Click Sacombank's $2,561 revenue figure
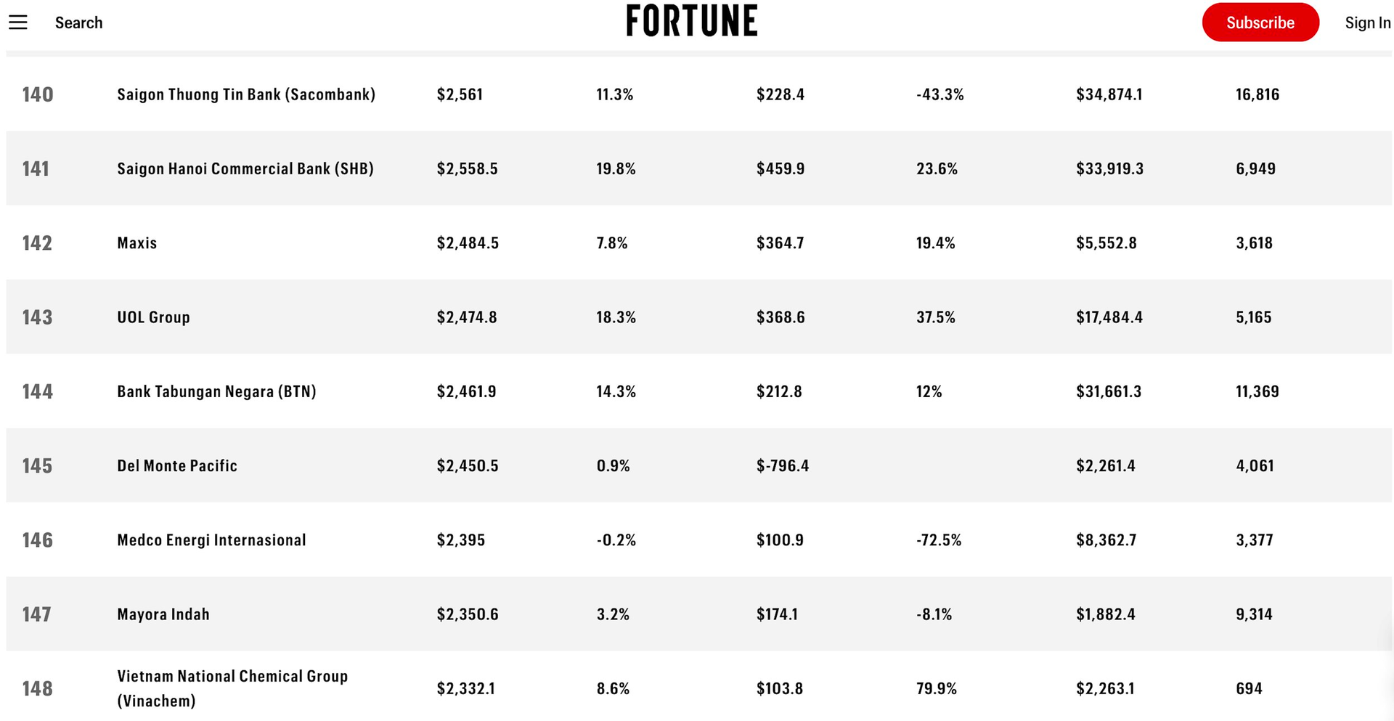The height and width of the screenshot is (721, 1394). tap(460, 94)
